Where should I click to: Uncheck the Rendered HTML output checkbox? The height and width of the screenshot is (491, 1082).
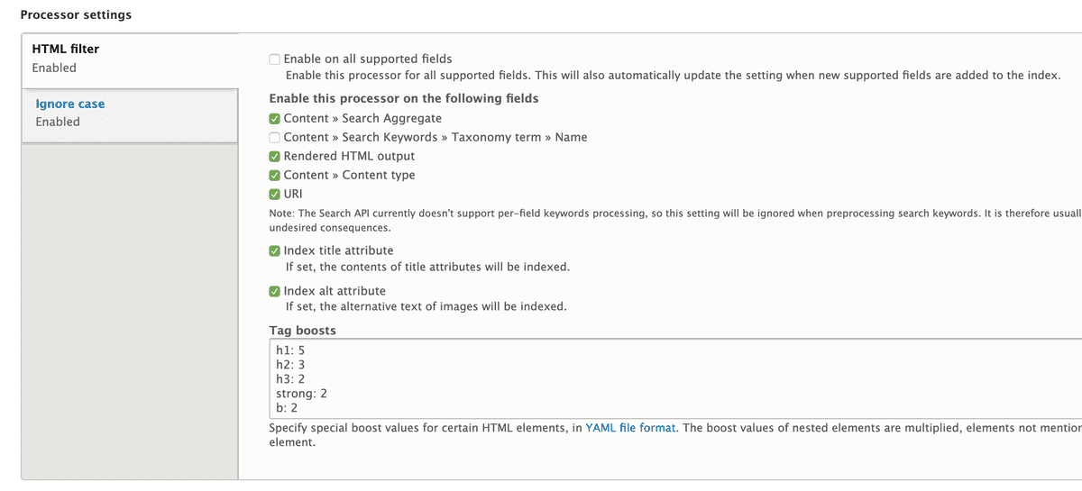[x=275, y=157]
